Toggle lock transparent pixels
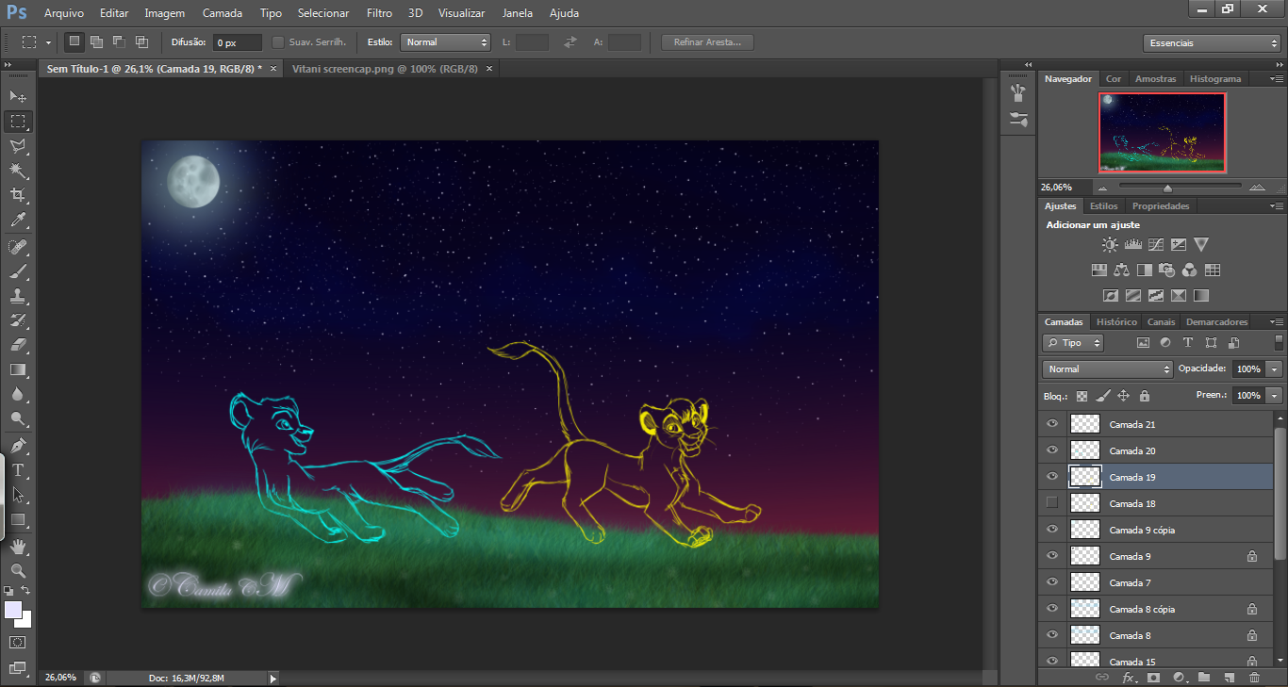This screenshot has height=687, width=1288. tap(1082, 396)
